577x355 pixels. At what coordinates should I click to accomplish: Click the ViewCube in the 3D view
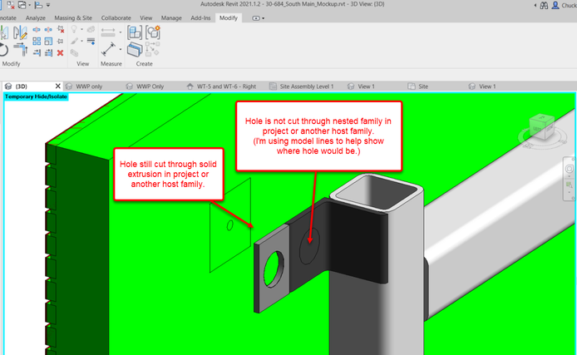542,127
